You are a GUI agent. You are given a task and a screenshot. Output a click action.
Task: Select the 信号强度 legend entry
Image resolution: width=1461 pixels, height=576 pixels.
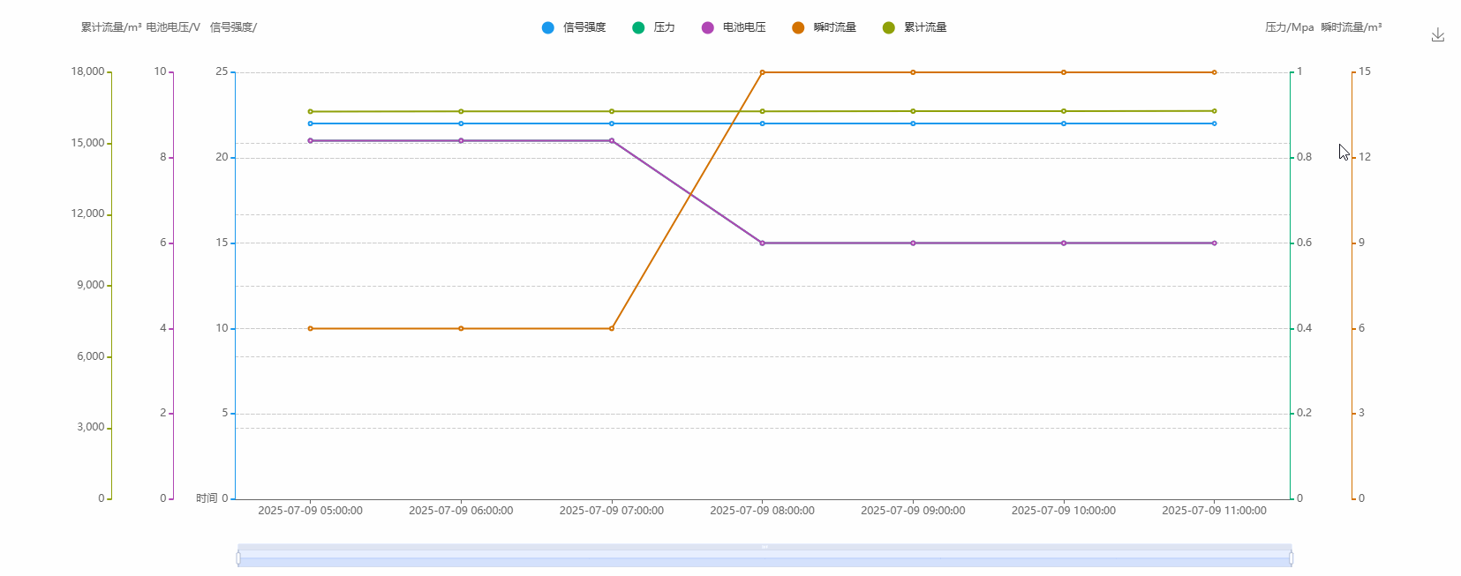click(x=583, y=27)
